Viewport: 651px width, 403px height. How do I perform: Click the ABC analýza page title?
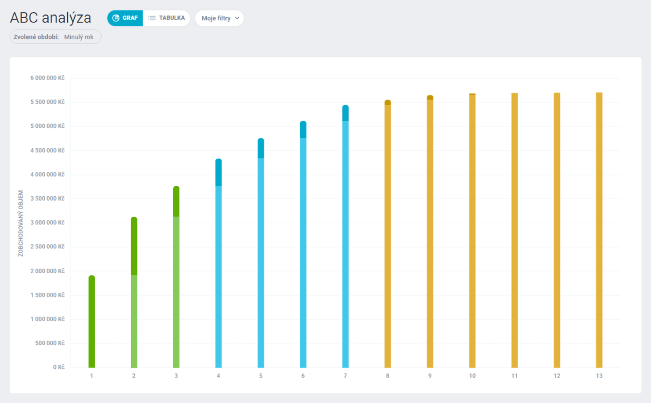click(x=51, y=18)
